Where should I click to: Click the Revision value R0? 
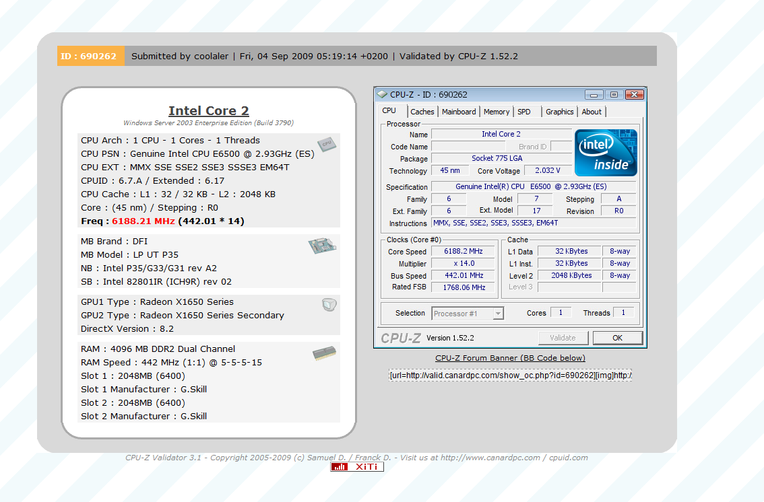pos(618,211)
